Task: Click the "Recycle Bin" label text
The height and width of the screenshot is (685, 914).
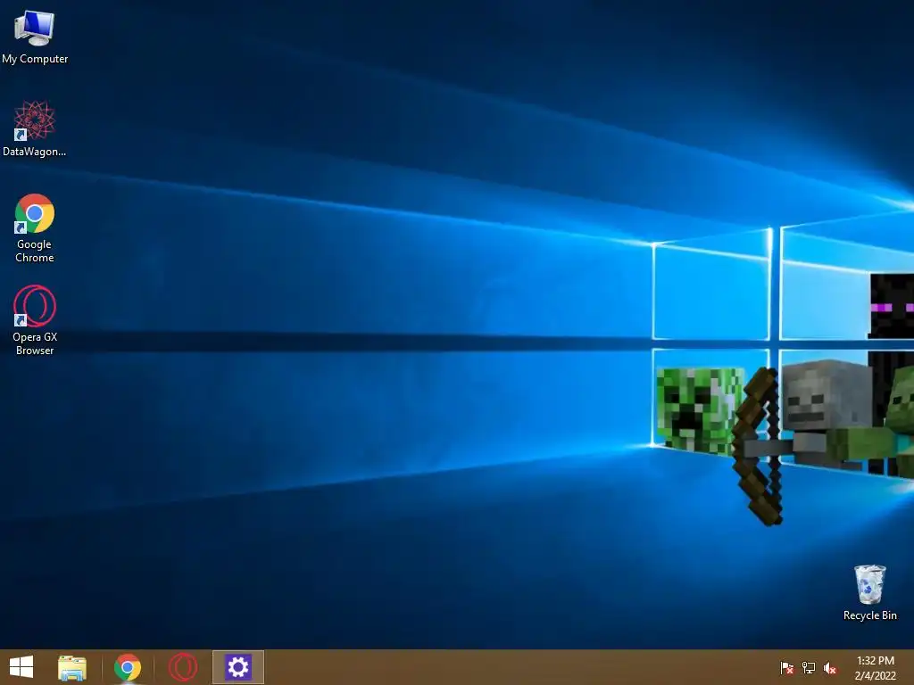Action: (x=869, y=615)
